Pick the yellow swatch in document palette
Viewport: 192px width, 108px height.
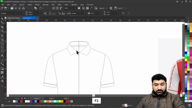[60, 101]
